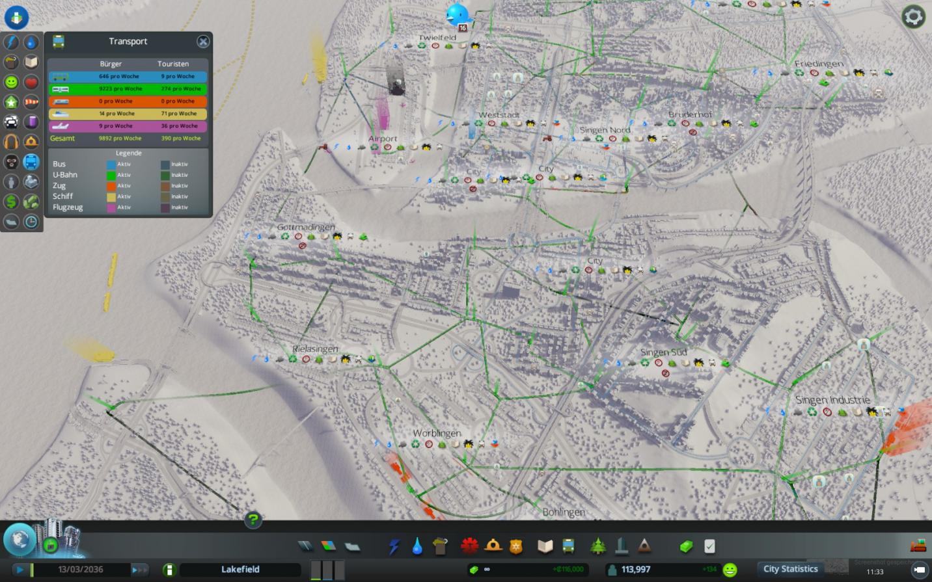Screen dimensions: 932x582
Task: Open the Fire department build menu
Action: coord(493,546)
